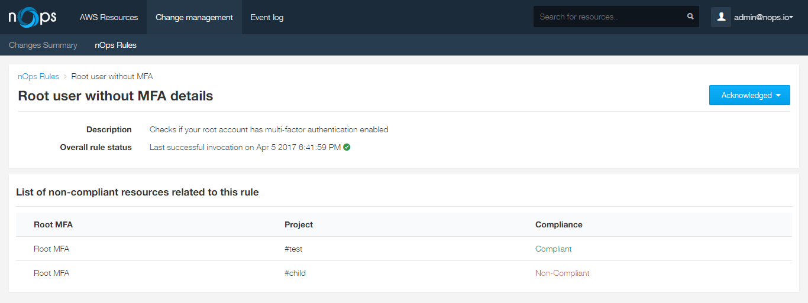Image resolution: width=808 pixels, height=303 pixels.
Task: Open the AWS Resources menu
Action: point(109,17)
